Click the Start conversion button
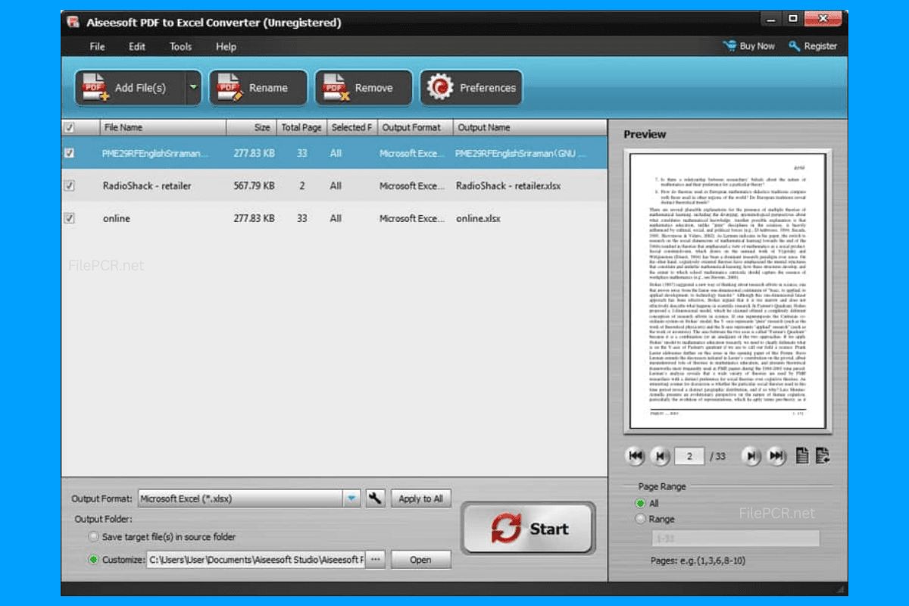This screenshot has width=909, height=606. [529, 529]
